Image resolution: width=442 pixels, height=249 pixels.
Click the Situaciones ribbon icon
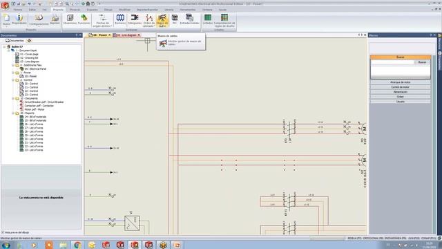(x=70, y=19)
